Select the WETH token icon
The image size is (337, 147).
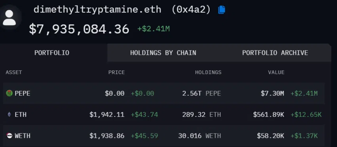pyautogui.click(x=9, y=136)
